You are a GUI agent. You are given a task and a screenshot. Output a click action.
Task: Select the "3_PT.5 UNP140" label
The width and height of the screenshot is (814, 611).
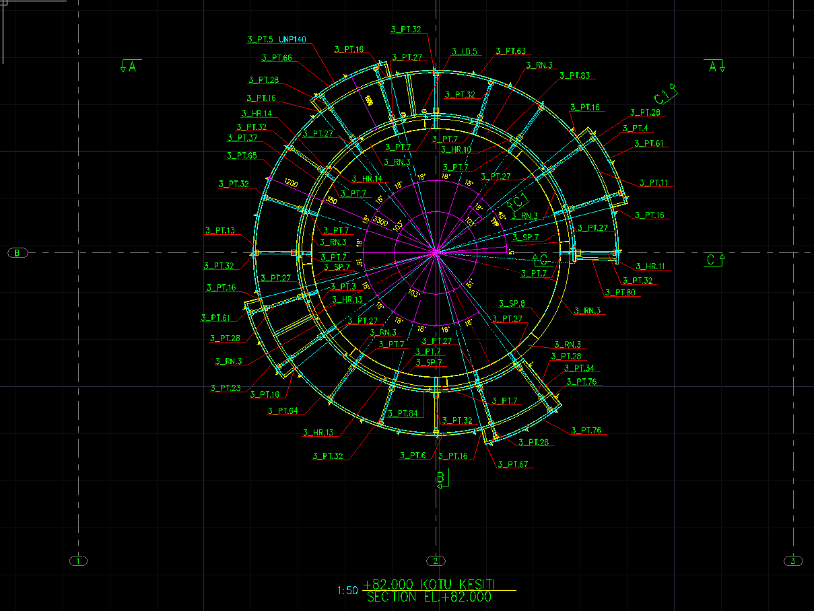click(277, 40)
